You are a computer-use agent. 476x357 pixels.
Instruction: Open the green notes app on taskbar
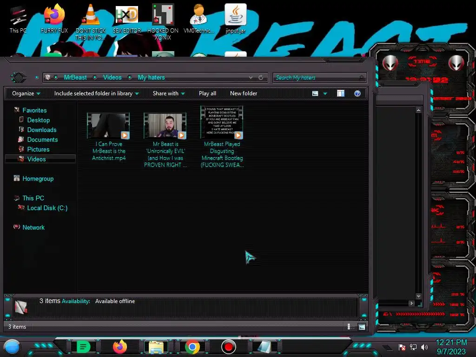[83, 347]
